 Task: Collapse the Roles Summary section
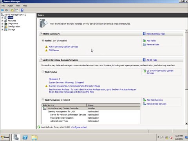(x=41, y=34)
